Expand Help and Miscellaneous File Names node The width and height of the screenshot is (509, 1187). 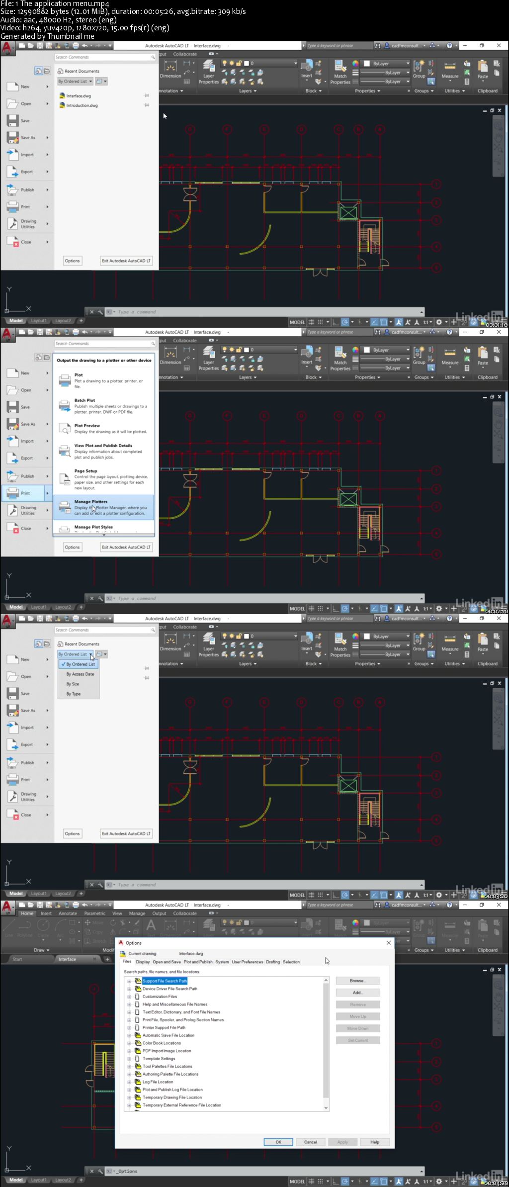[129, 1004]
